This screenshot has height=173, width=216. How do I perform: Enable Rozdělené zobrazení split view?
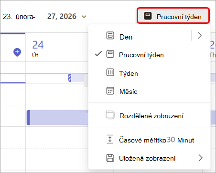tap(149, 115)
